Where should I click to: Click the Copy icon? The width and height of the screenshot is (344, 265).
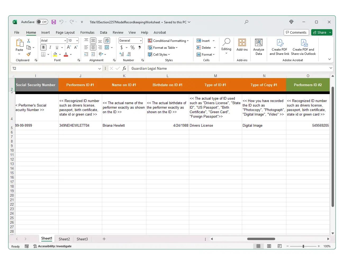click(x=29, y=47)
